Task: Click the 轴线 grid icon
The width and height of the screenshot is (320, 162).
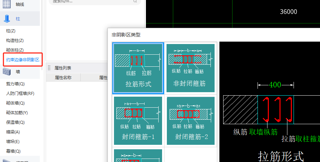Action: (7, 4)
